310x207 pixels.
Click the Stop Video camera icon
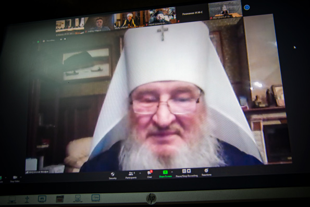(x=15, y=177)
